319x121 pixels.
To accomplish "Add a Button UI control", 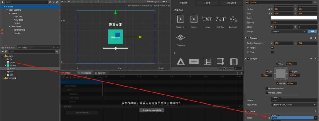I will pyautogui.click(x=194, y=62).
